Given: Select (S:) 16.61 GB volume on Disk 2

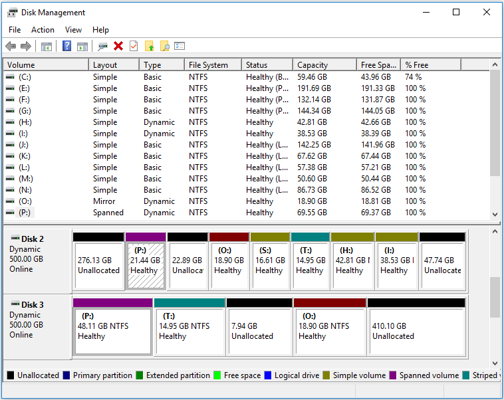Looking at the screenshot, I should click(270, 261).
